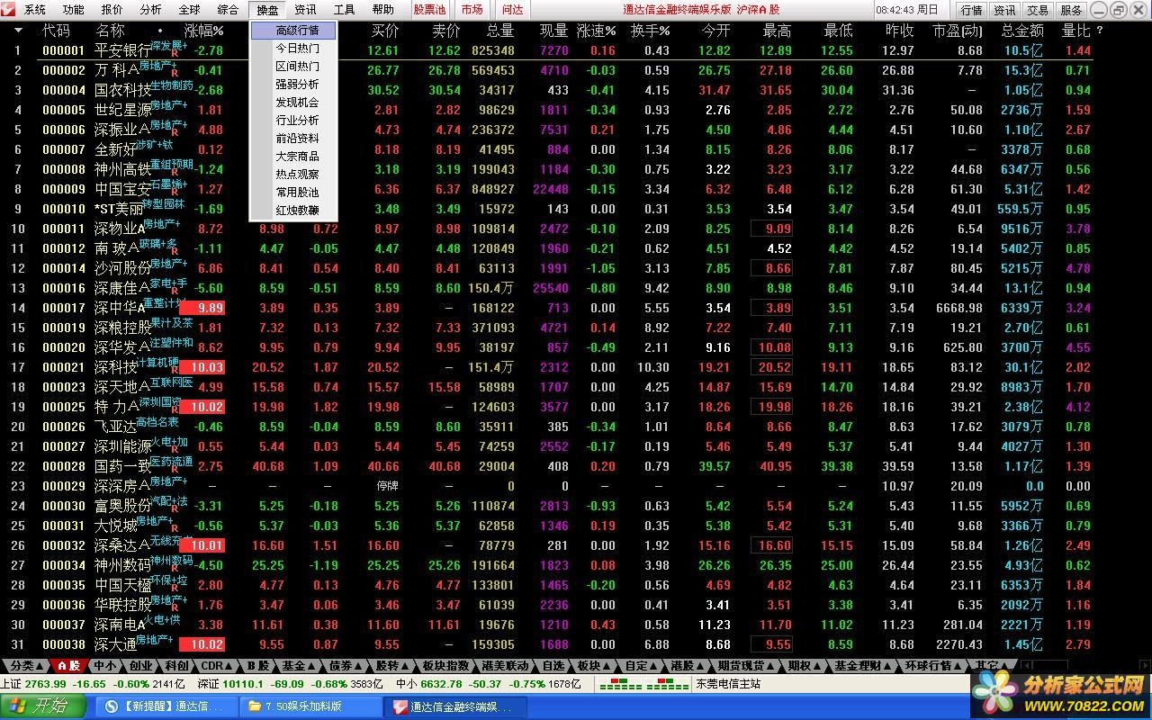Expand the 基金▲ bottom tab menu
Image resolution: width=1152 pixels, height=720 pixels.
tap(300, 666)
